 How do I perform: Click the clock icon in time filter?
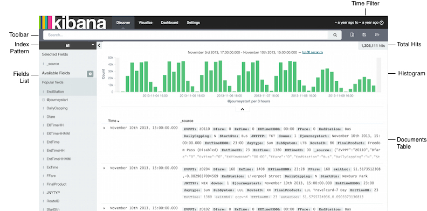point(382,23)
